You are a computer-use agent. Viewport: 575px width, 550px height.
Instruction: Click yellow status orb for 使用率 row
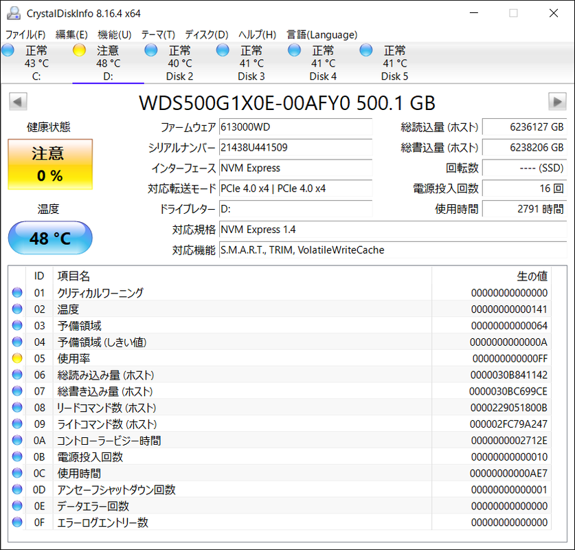coord(17,358)
